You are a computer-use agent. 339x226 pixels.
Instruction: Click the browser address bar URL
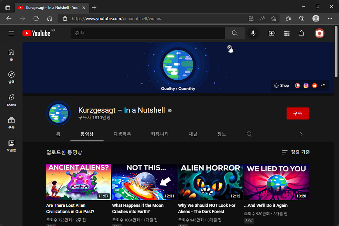click(x=116, y=19)
